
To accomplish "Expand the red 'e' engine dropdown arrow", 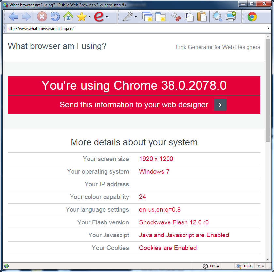I will pyautogui.click(x=107, y=17).
